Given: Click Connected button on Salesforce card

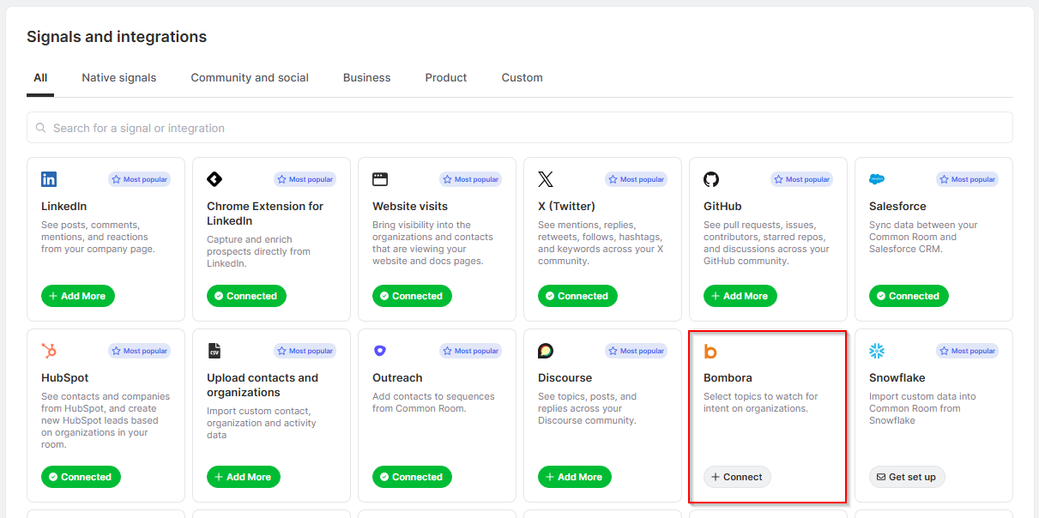Looking at the screenshot, I should coord(909,296).
